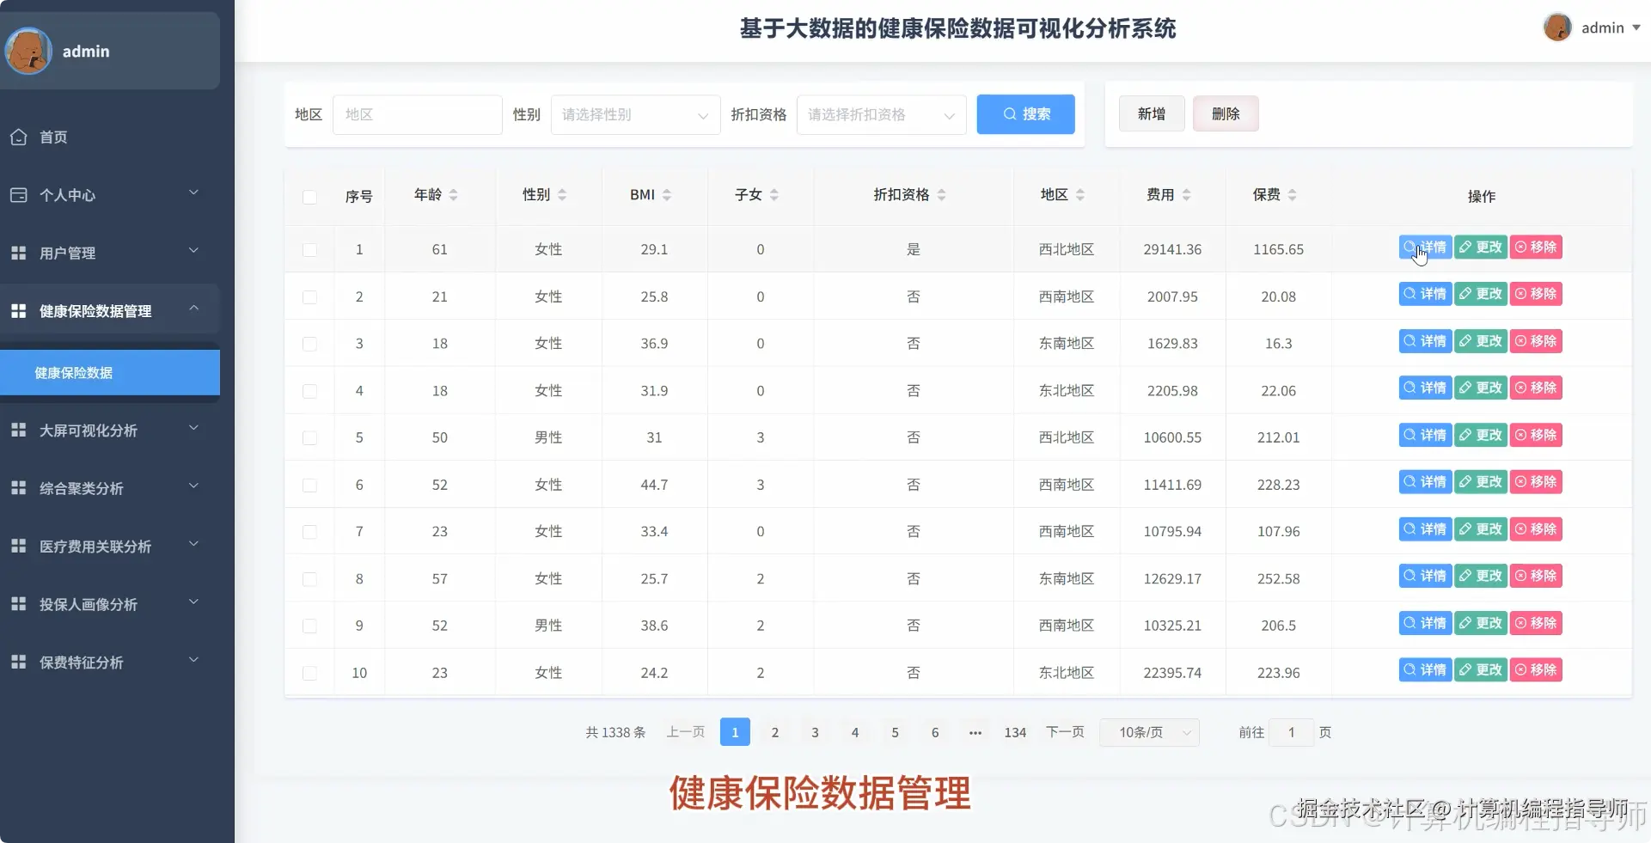Open the 保费特征分析 menu
This screenshot has width=1651, height=843.
110,662
